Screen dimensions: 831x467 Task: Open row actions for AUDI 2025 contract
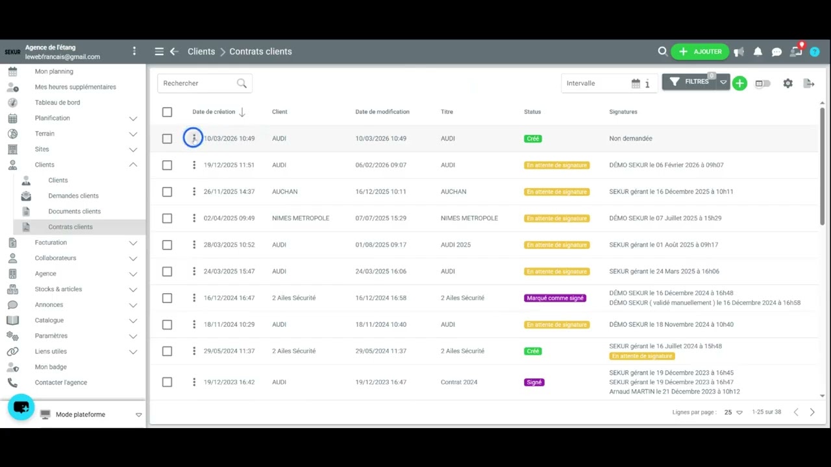click(193, 245)
